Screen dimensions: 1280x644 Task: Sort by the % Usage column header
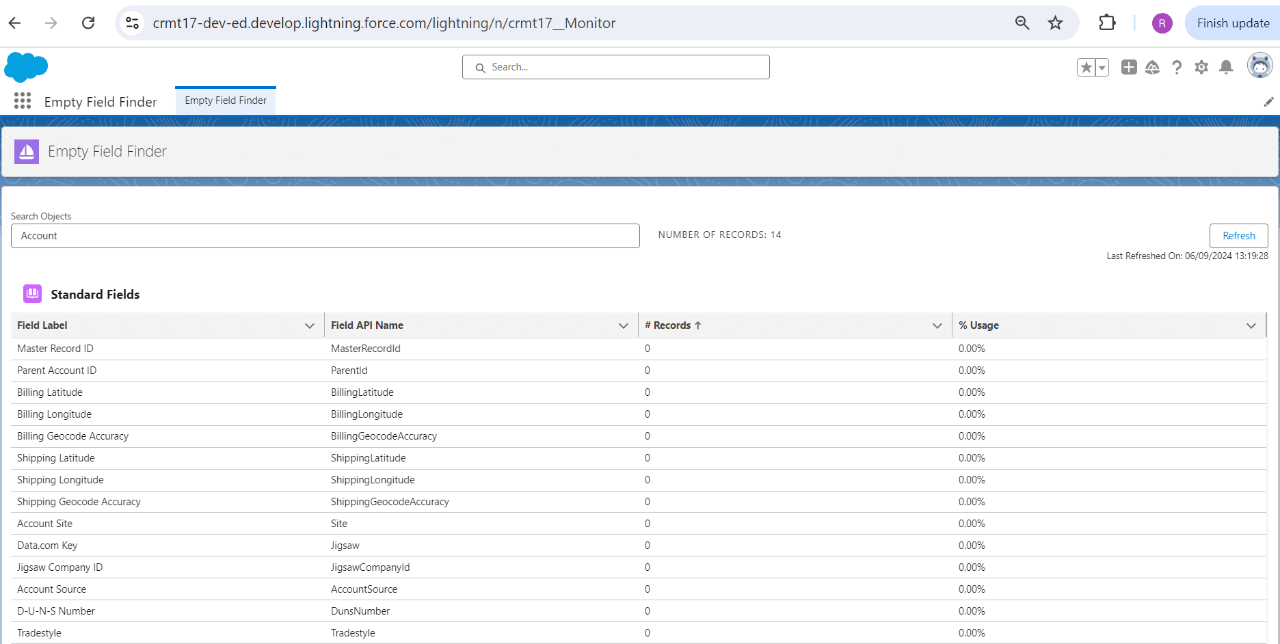978,325
